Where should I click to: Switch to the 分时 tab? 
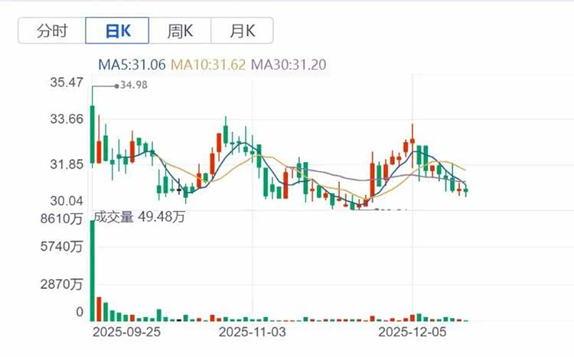tap(52, 31)
